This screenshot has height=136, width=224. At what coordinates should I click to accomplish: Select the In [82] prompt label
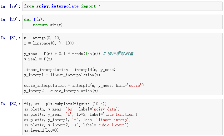[x=10, y=104]
